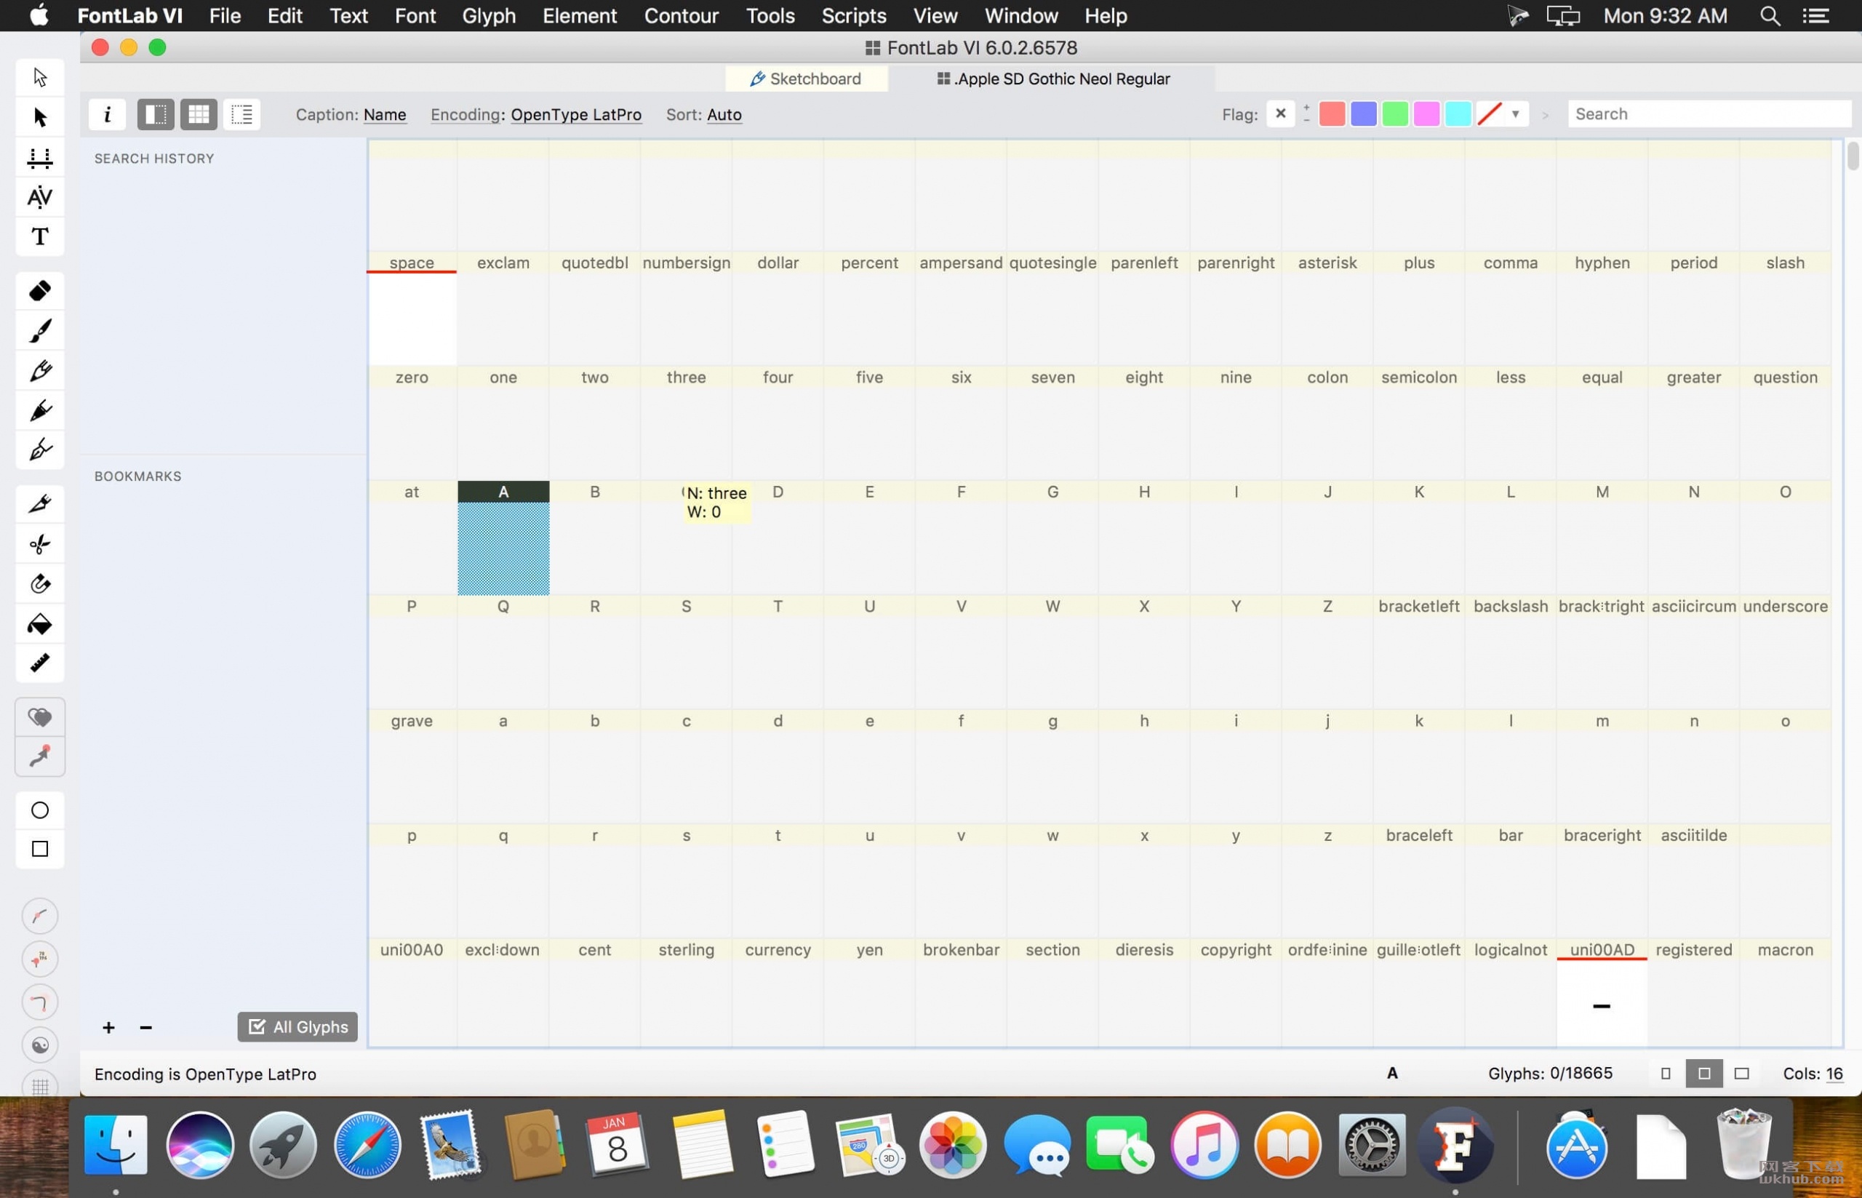The height and width of the screenshot is (1198, 1862).
Task: Toggle the info i panel button
Action: click(x=108, y=114)
